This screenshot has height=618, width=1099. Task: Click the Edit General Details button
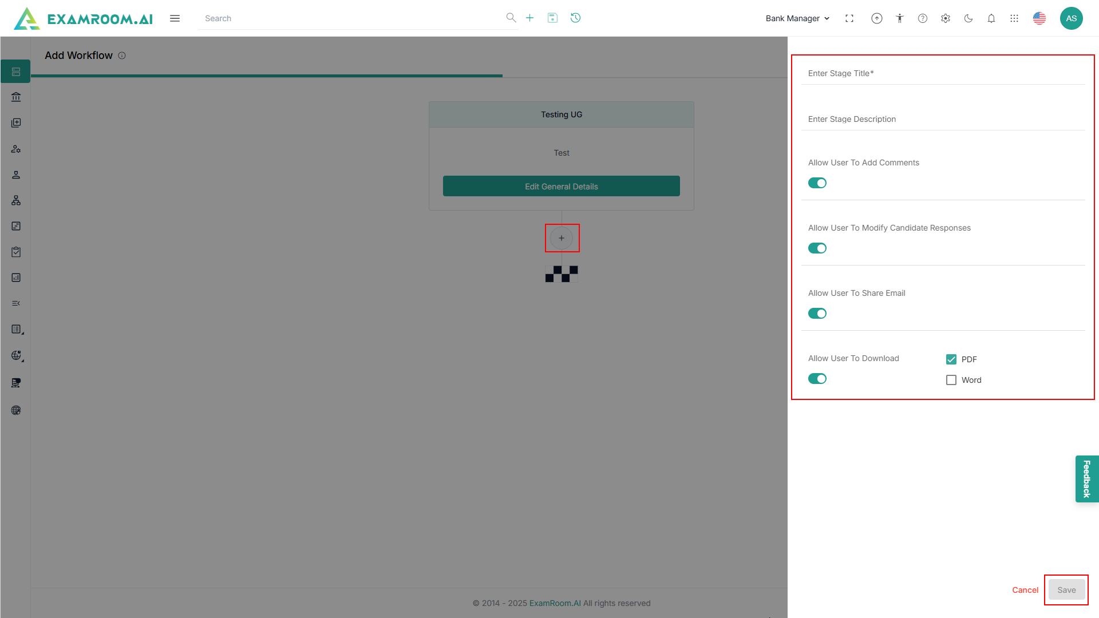point(561,187)
